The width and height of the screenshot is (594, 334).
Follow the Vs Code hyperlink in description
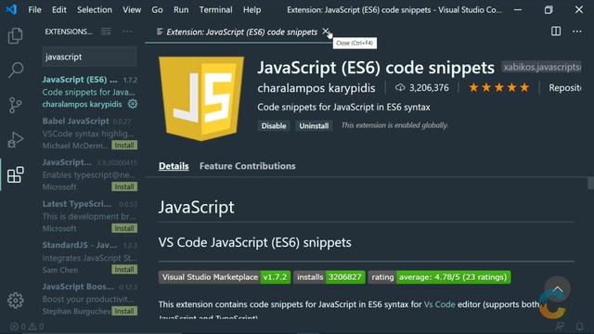pos(439,304)
